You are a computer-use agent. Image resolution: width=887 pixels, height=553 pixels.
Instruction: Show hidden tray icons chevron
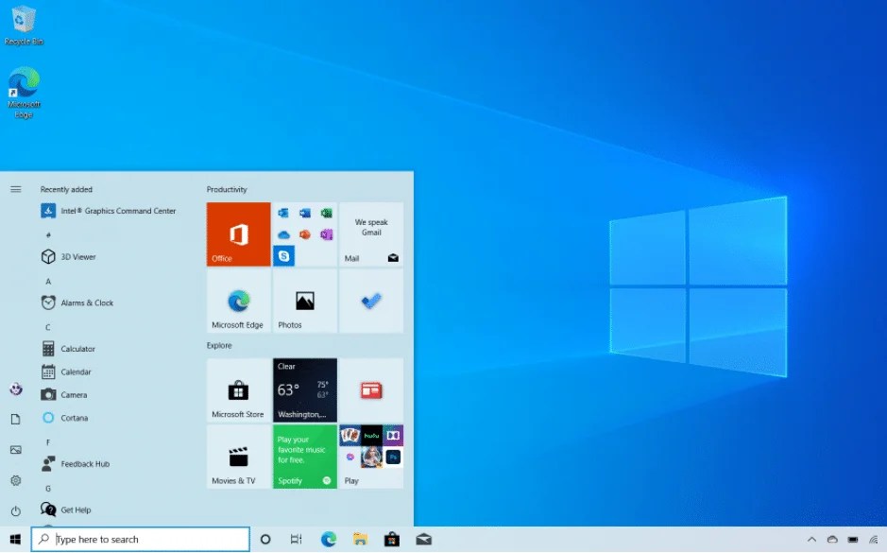811,540
